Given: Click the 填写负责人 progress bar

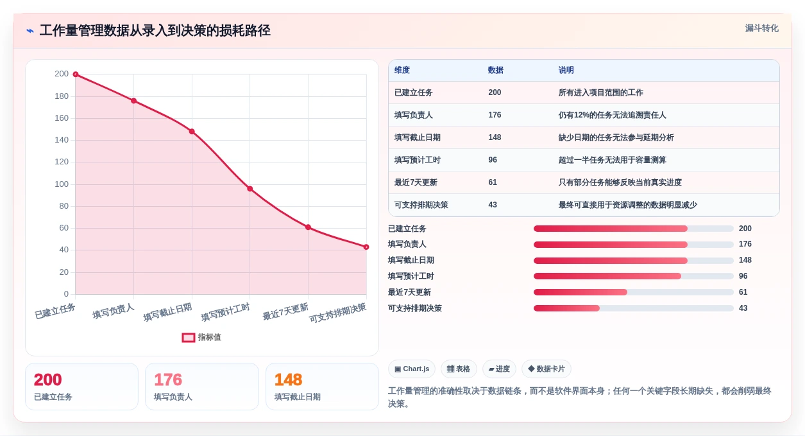Looking at the screenshot, I should coord(634,245).
